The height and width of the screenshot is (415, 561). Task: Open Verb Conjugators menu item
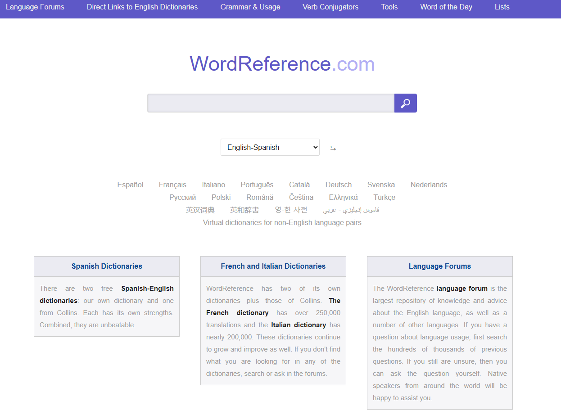[330, 7]
